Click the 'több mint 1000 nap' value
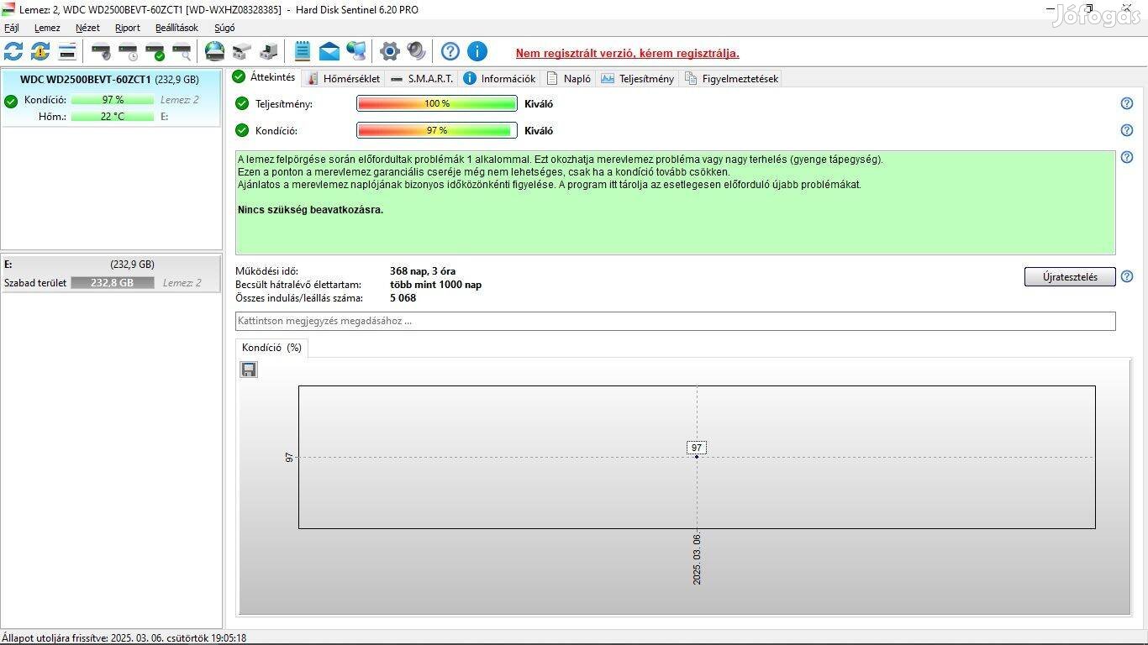1148x645 pixels. click(435, 285)
